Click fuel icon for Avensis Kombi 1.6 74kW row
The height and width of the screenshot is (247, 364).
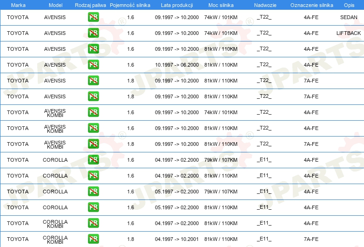tap(93, 112)
